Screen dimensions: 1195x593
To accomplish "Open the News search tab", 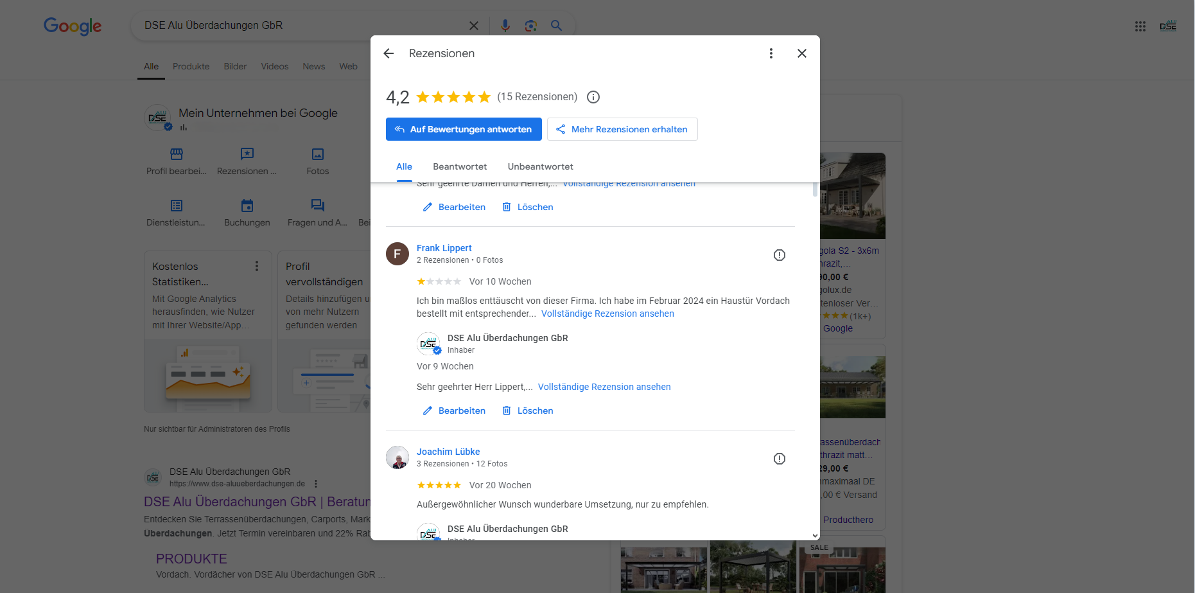I will click(314, 66).
